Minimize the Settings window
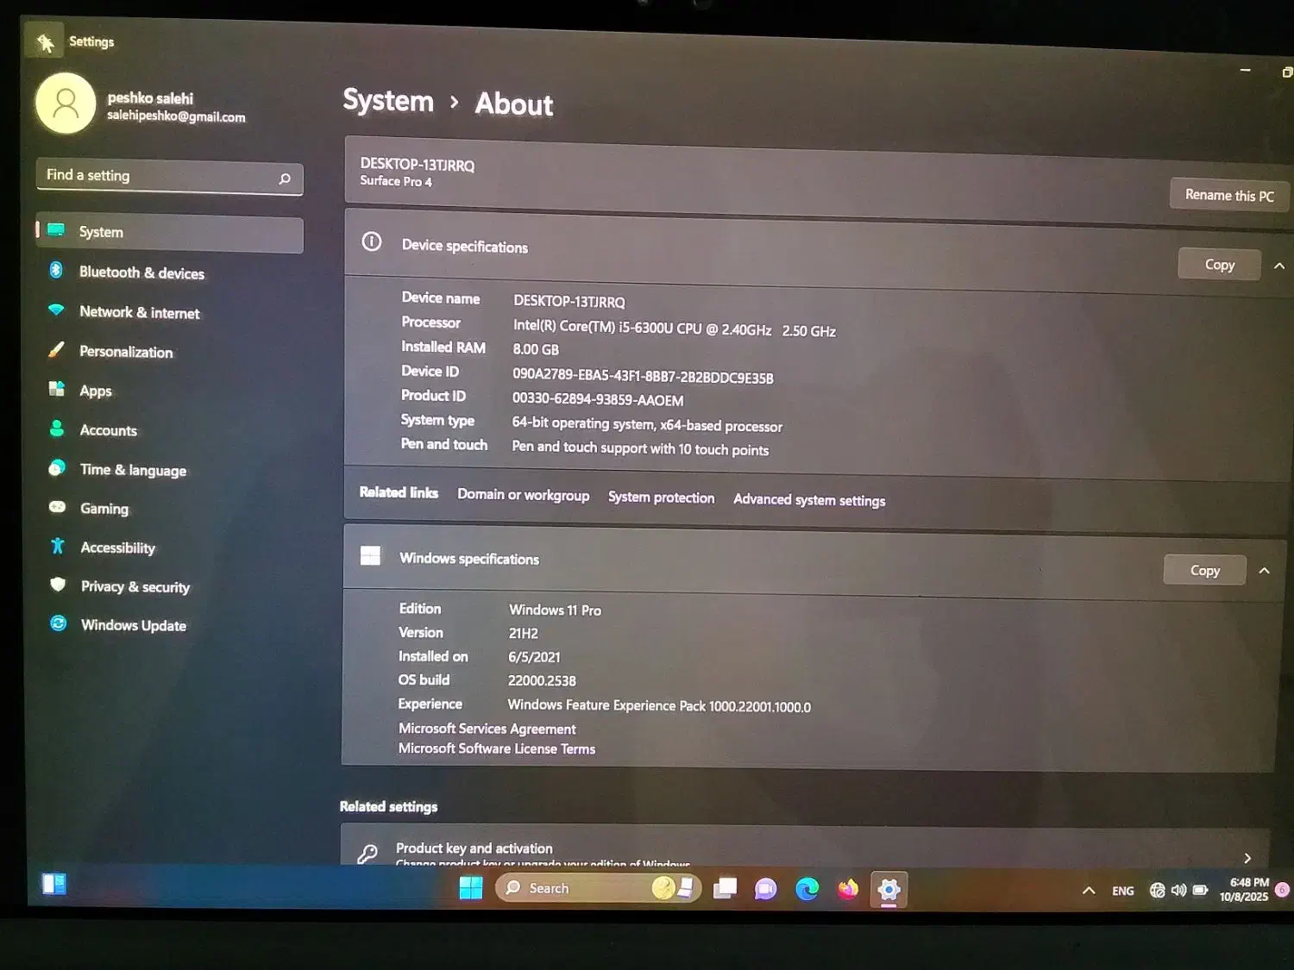 point(1245,70)
